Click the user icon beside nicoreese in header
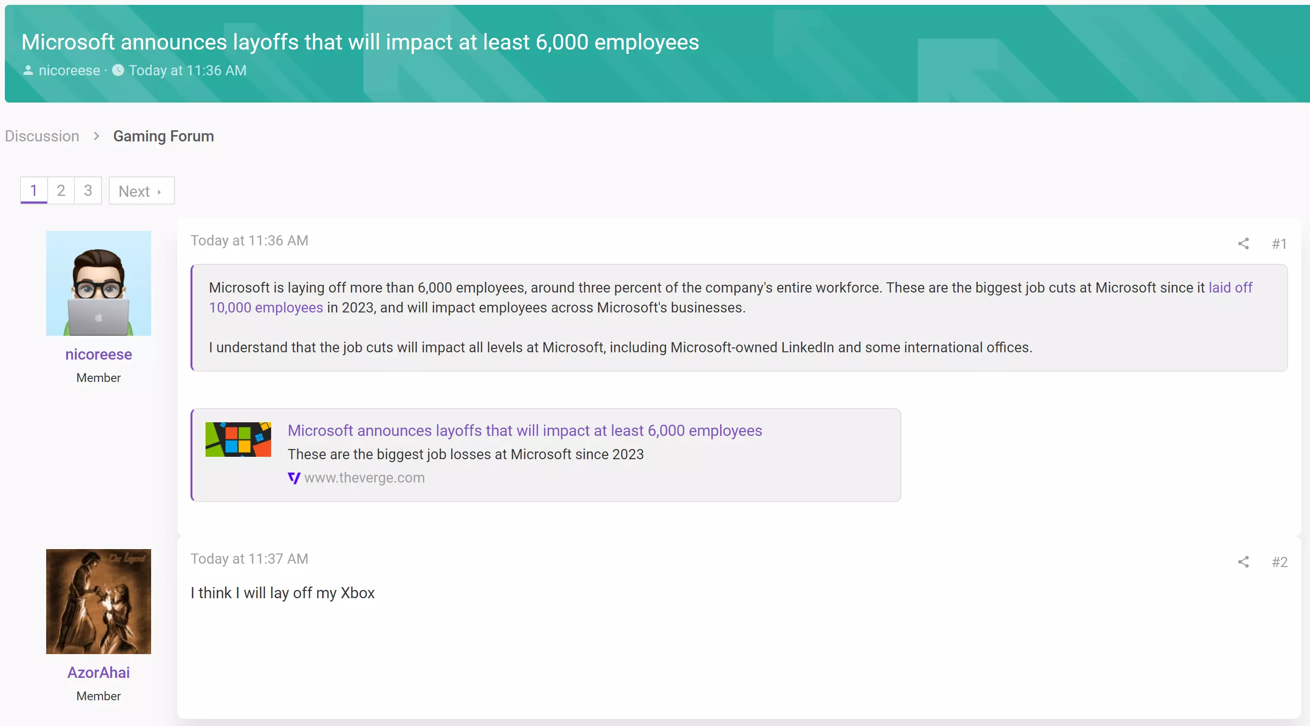 [x=28, y=70]
